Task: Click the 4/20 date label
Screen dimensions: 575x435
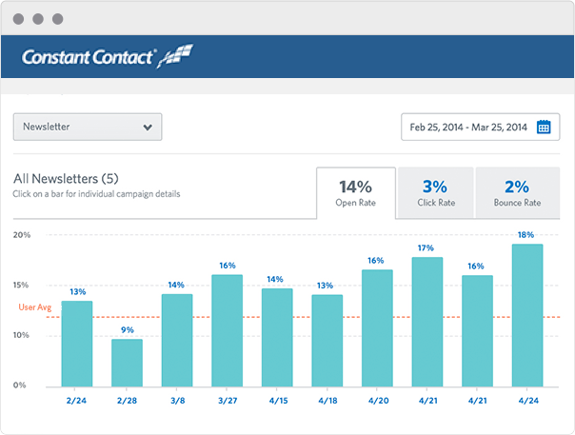Action: click(379, 401)
